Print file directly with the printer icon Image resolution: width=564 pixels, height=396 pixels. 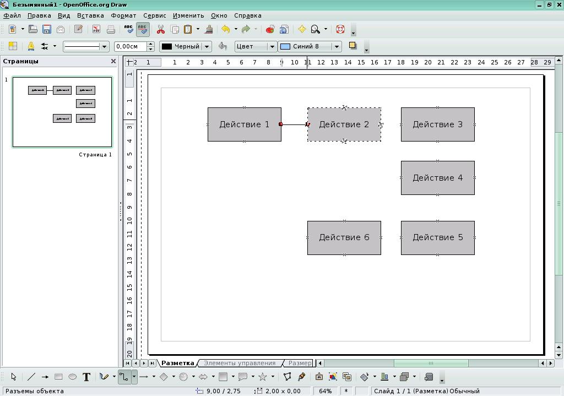(110, 29)
